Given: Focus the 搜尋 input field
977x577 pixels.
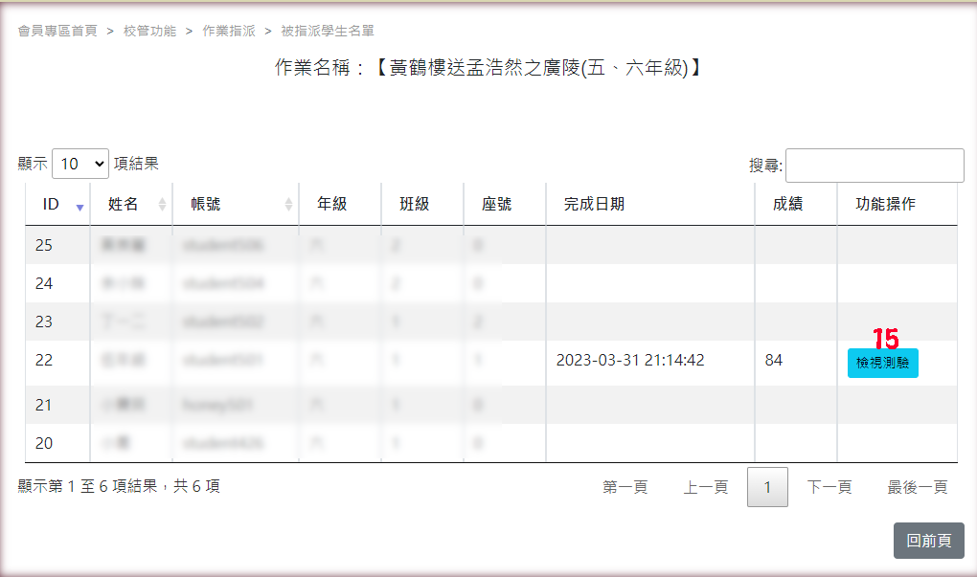Looking at the screenshot, I should click(x=875, y=166).
